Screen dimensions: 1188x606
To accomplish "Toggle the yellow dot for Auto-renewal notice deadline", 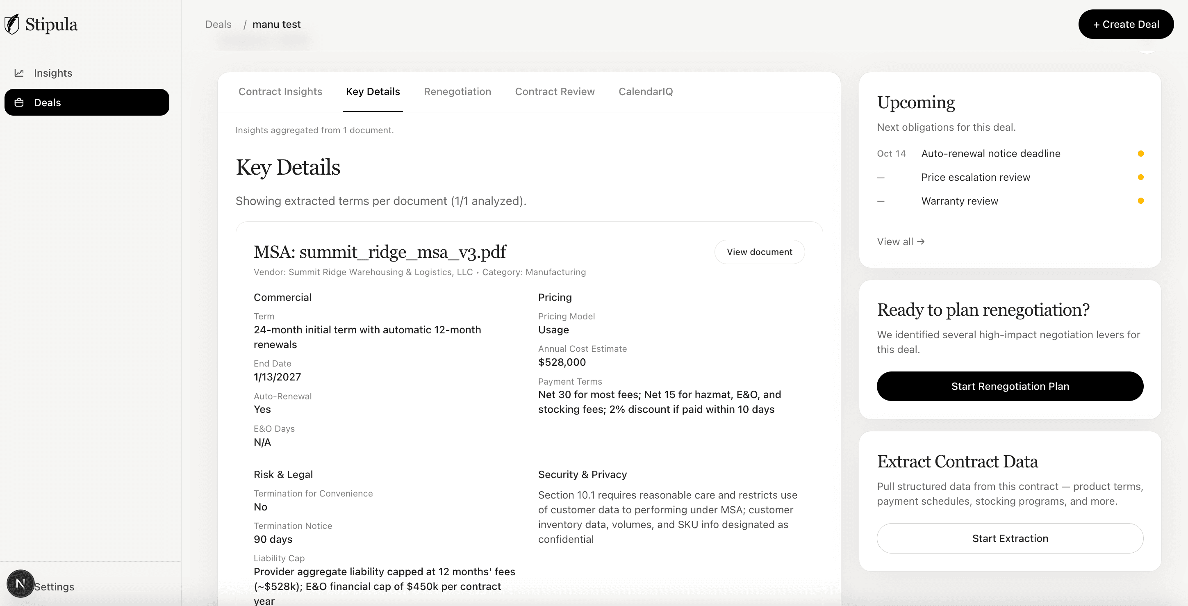I will 1140,153.
